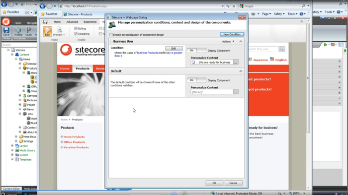Select the Products site navigation tab

click(83, 68)
